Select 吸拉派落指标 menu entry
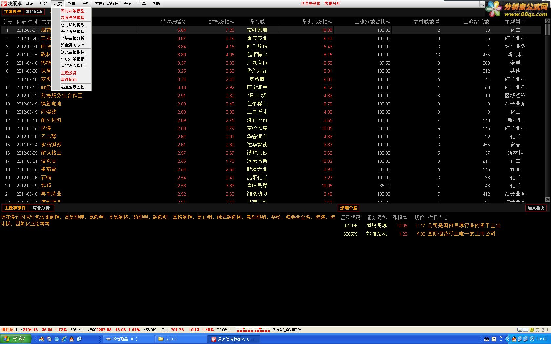The width and height of the screenshot is (551, 344). coord(71,66)
